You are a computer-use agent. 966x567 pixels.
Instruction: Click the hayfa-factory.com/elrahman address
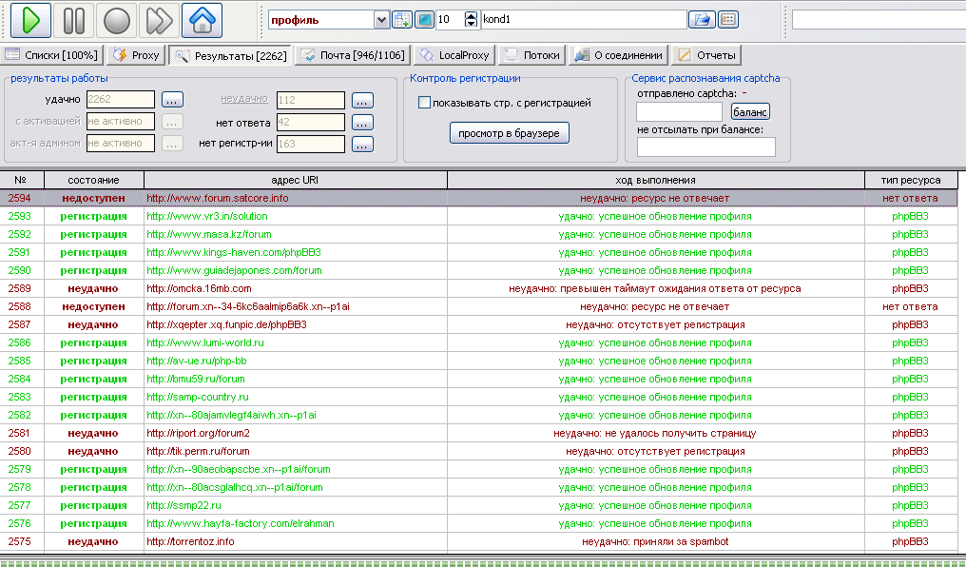click(x=241, y=523)
